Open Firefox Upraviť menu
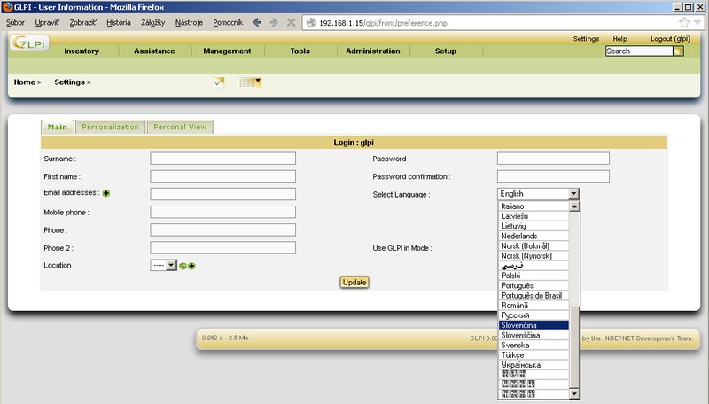 click(47, 23)
